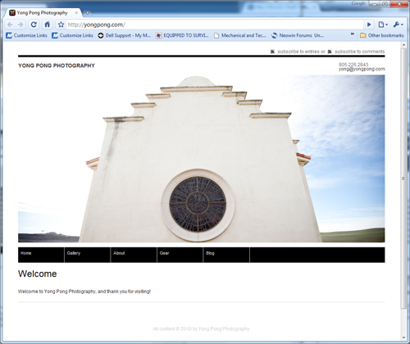The image size is (410, 344).
Task: Go back using the browser back arrow
Action: click(x=10, y=25)
